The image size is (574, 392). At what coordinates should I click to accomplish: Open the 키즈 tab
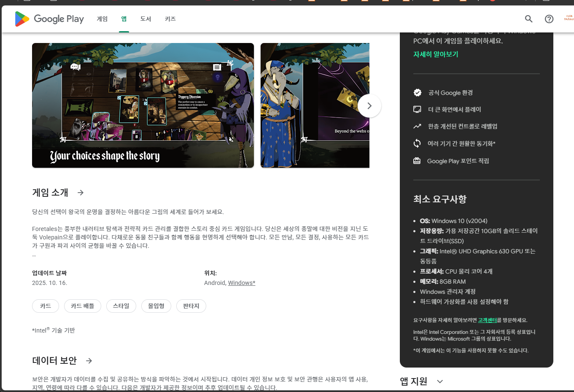click(170, 19)
